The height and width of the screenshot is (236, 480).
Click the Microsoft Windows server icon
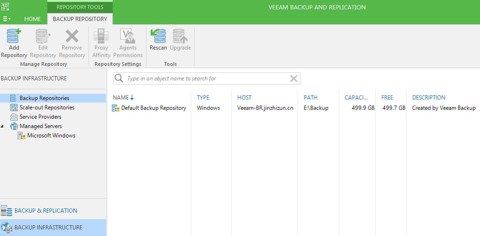pyautogui.click(x=22, y=136)
